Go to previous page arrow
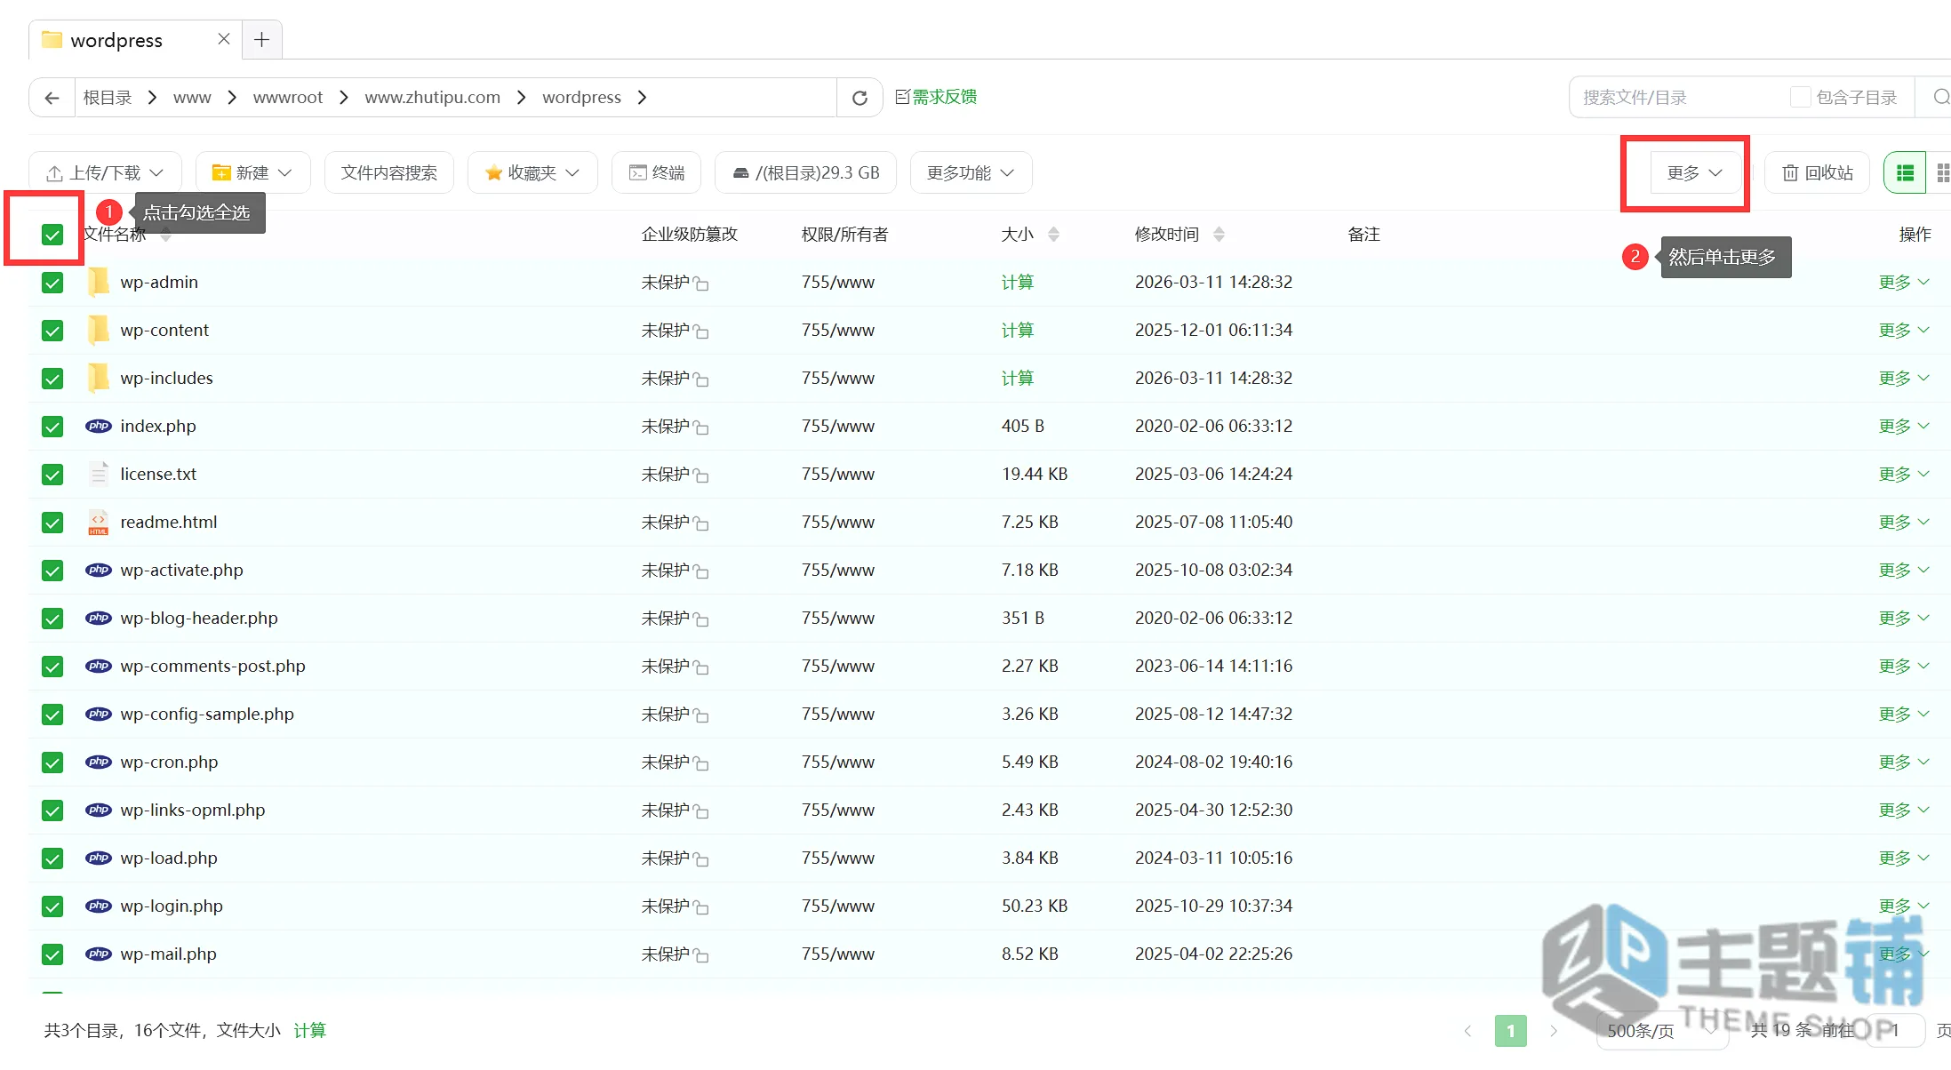 point(1467,1031)
